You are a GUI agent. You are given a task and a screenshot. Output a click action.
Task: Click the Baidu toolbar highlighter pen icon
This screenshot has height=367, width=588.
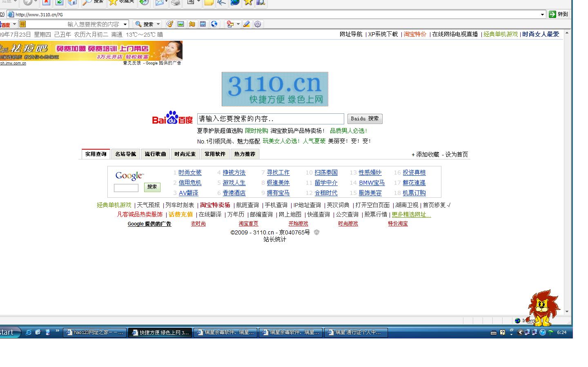click(247, 24)
